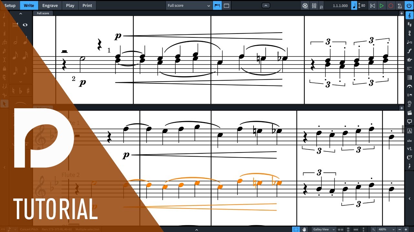Select the Hand tool
This screenshot has width=414, height=232.
coord(304,229)
